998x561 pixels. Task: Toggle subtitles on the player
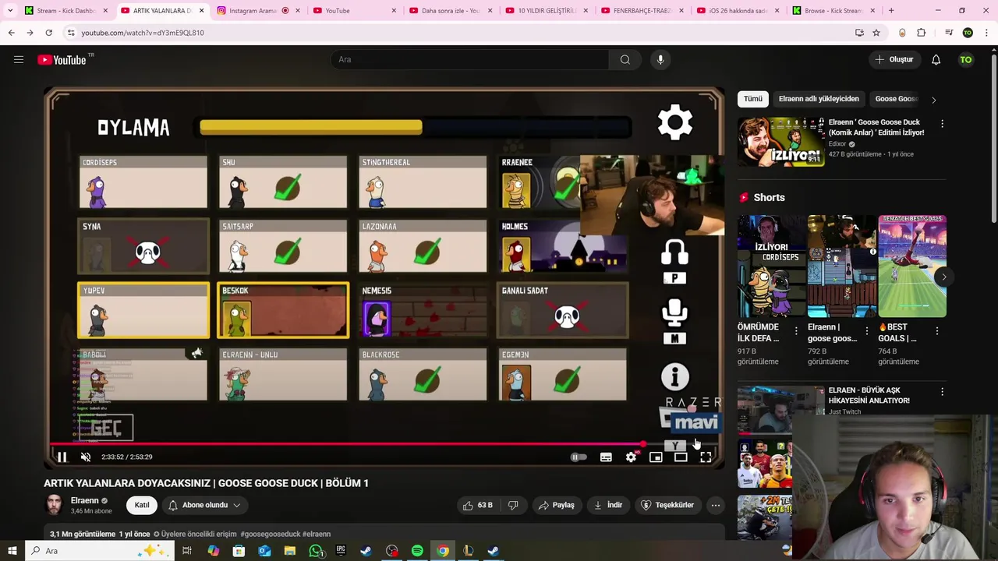click(606, 457)
